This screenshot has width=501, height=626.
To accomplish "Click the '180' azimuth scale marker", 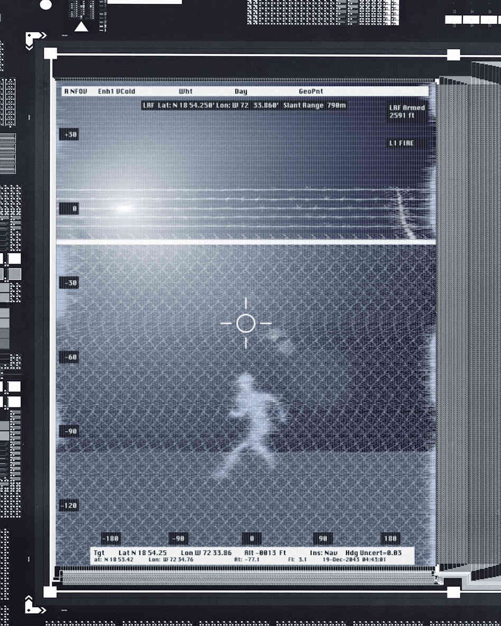I will (x=390, y=538).
